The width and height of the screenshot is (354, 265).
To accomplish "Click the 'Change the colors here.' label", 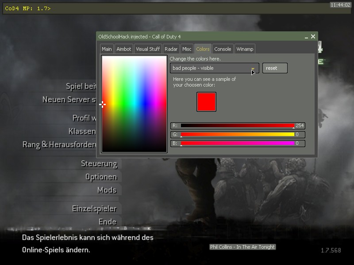I will [x=195, y=59].
